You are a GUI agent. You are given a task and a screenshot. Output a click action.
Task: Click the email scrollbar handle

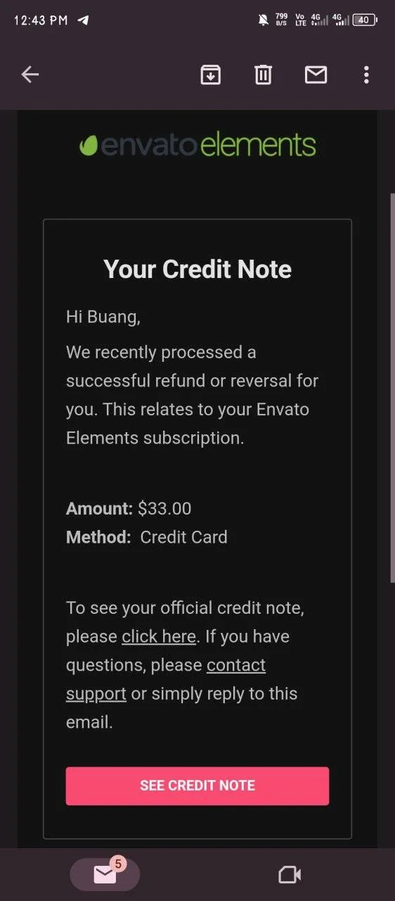[392, 387]
